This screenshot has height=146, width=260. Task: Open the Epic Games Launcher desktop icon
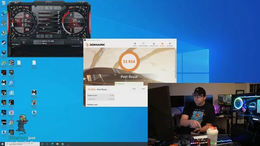coord(11,73)
